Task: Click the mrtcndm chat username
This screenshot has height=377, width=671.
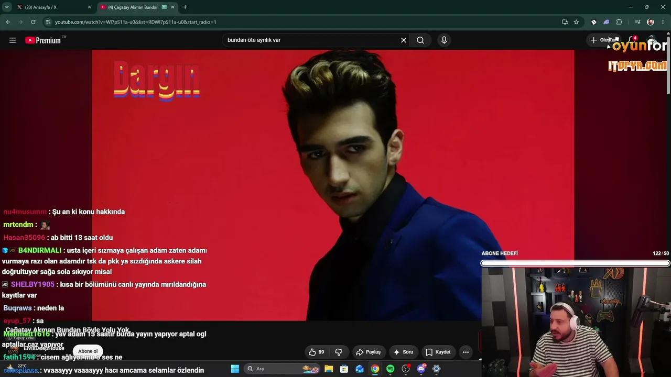Action: pos(19,225)
